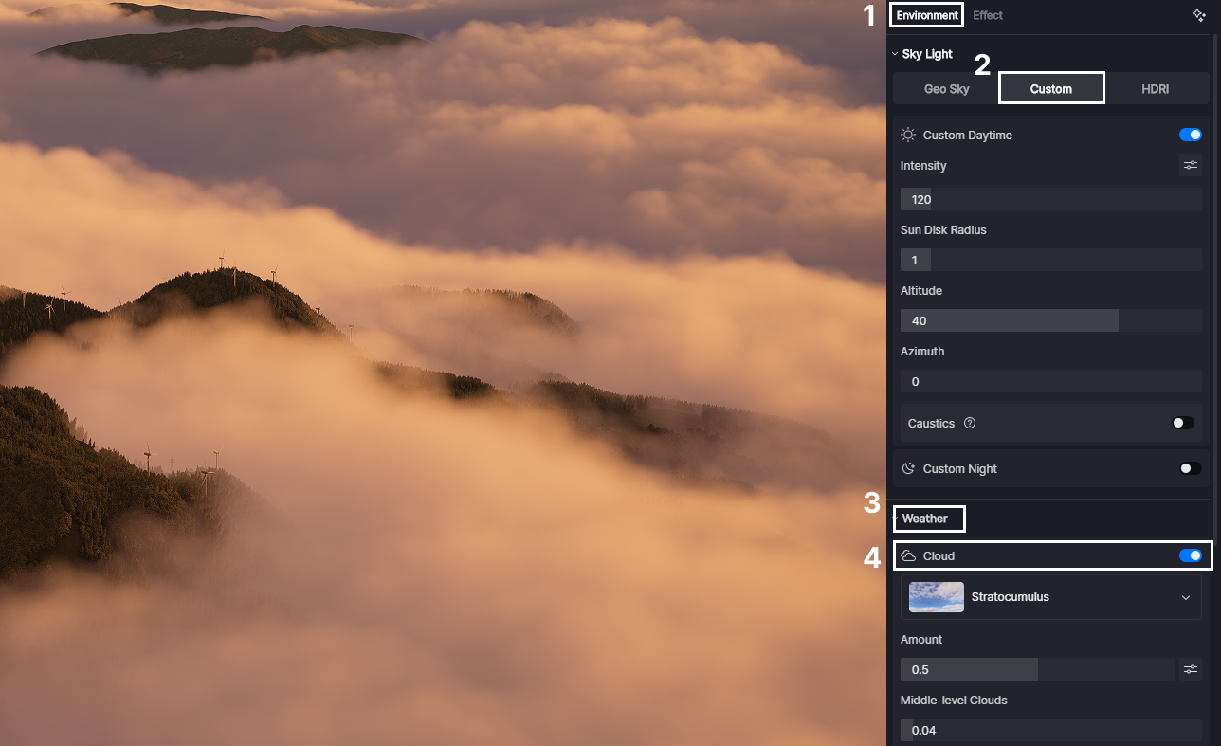
Task: Click the sparkle AI assistant icon
Action: pyautogui.click(x=1198, y=14)
